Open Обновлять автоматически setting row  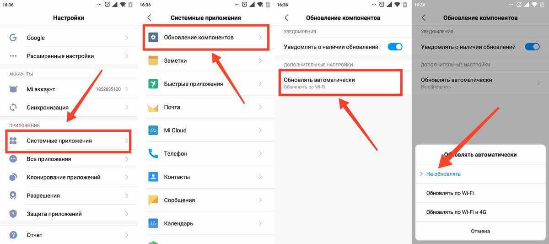click(x=341, y=82)
